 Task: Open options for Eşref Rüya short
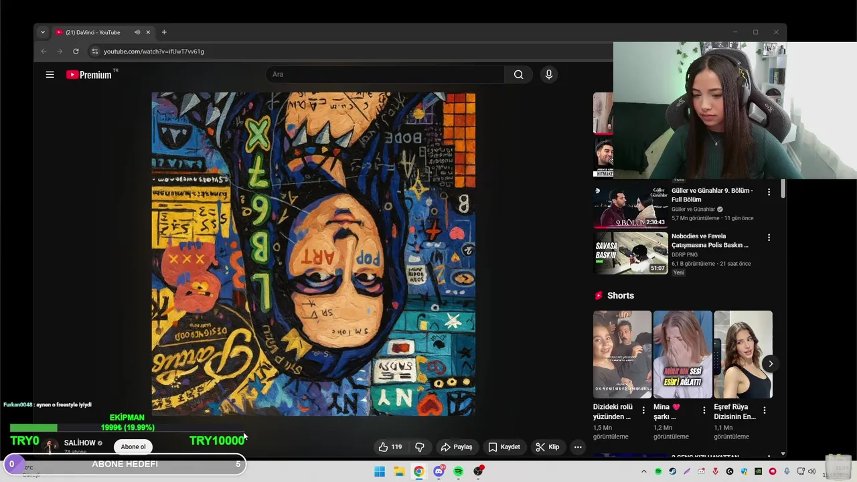click(x=765, y=410)
